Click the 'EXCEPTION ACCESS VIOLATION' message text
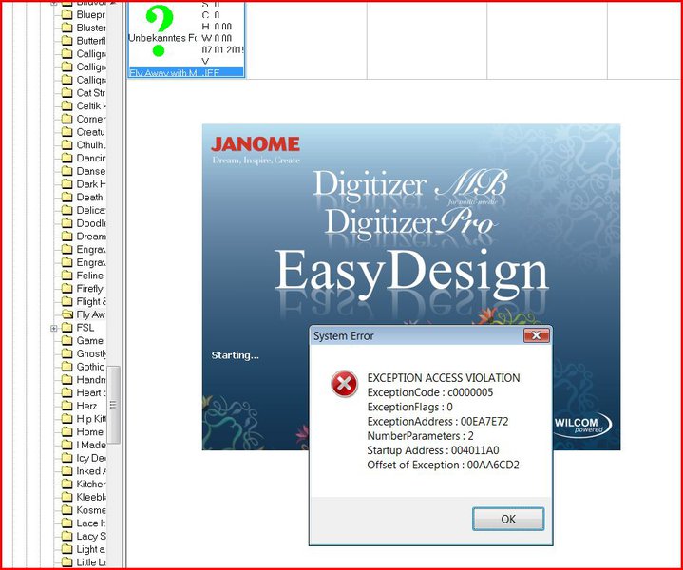The width and height of the screenshot is (683, 570). [444, 378]
